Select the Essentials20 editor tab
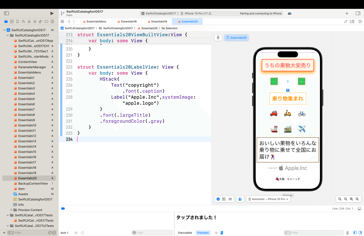 coord(187,22)
